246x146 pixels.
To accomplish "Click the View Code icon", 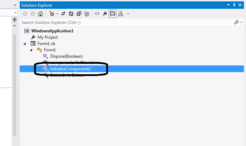I will click(x=97, y=14).
